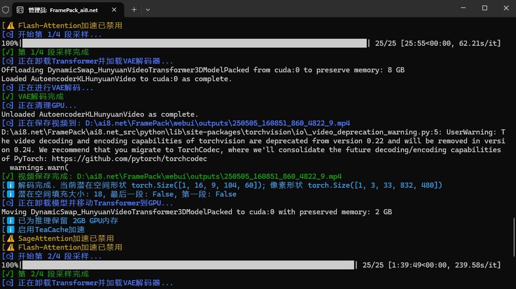Maximize the terminal window
The height and width of the screenshot is (289, 516).
pyautogui.click(x=484, y=8)
